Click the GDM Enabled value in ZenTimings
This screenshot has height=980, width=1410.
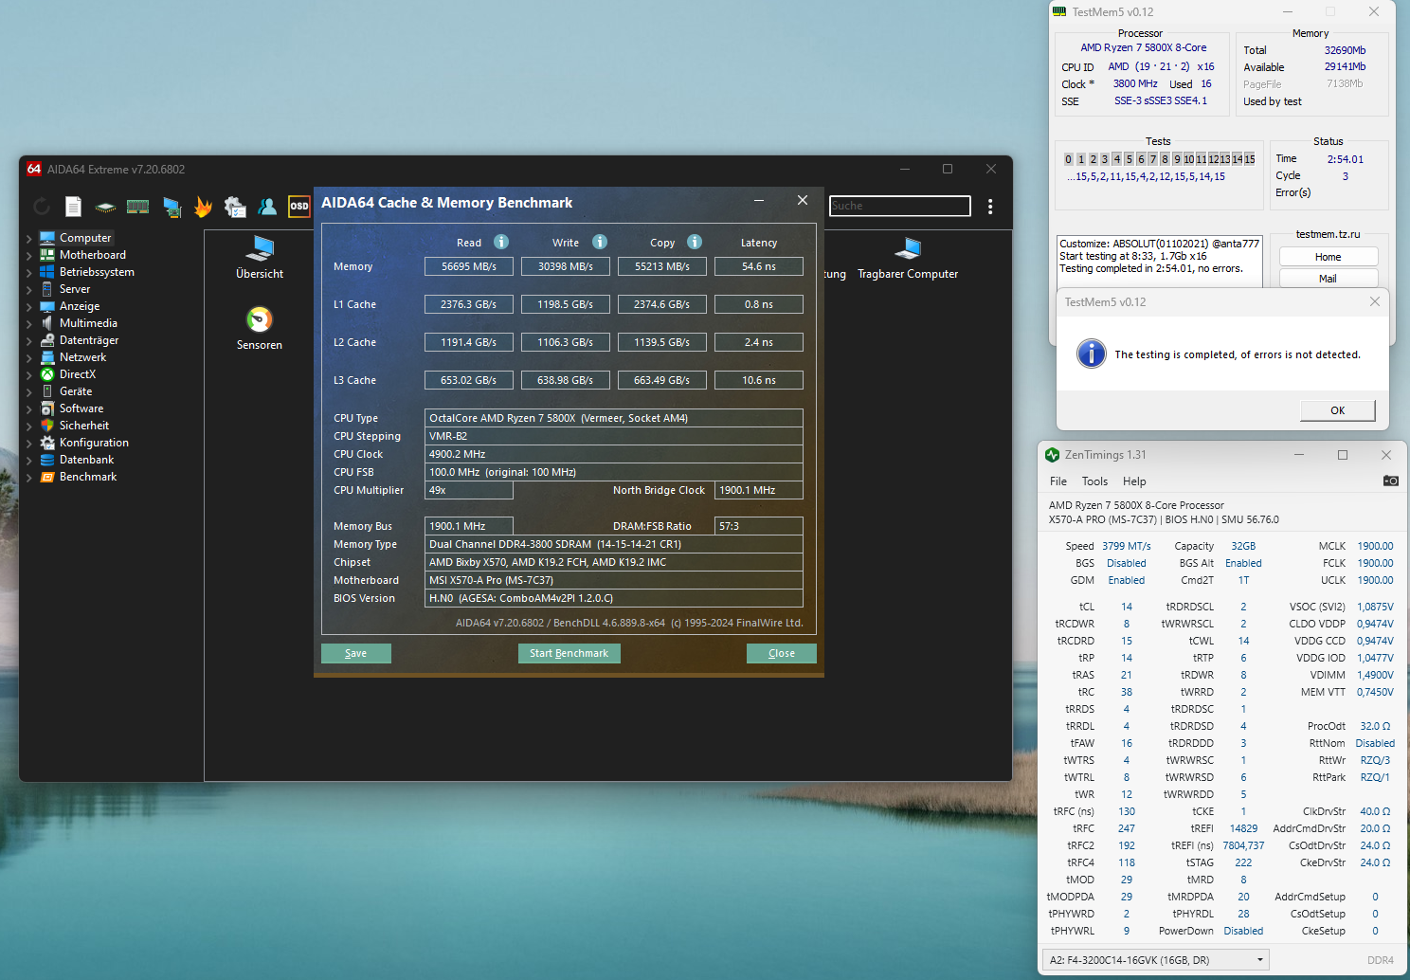pyautogui.click(x=1127, y=580)
